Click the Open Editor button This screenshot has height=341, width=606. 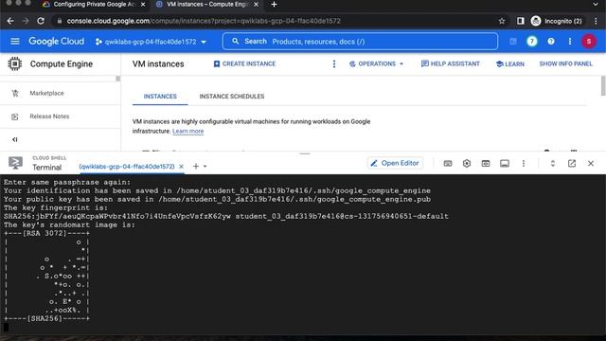[x=395, y=163]
